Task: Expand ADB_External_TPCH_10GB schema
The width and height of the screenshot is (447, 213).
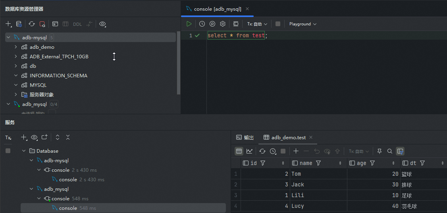Action: coord(16,56)
